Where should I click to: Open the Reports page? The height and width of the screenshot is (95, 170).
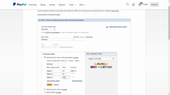click(x=62, y=5)
